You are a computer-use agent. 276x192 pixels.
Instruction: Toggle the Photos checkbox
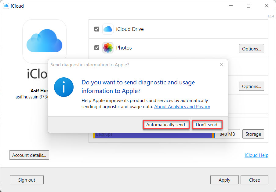coord(97,48)
